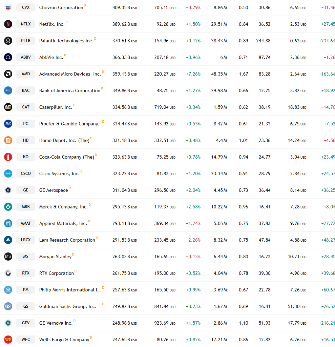Click the Palantir logo icon
The image size is (335, 347).
click(8, 41)
